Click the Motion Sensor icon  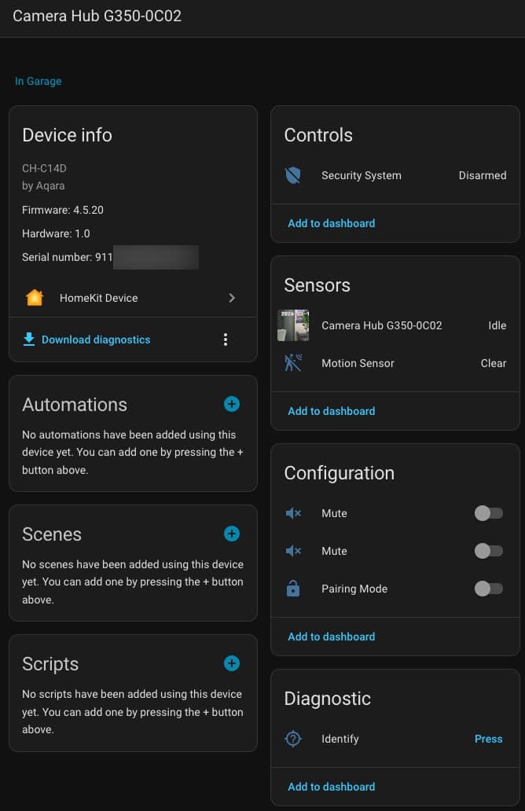[x=293, y=363]
